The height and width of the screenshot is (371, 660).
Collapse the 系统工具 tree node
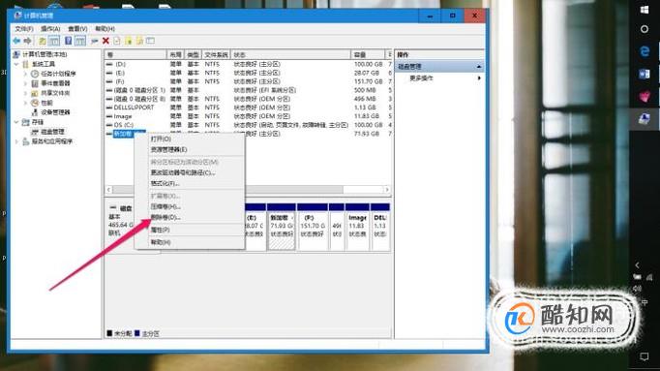click(16, 64)
